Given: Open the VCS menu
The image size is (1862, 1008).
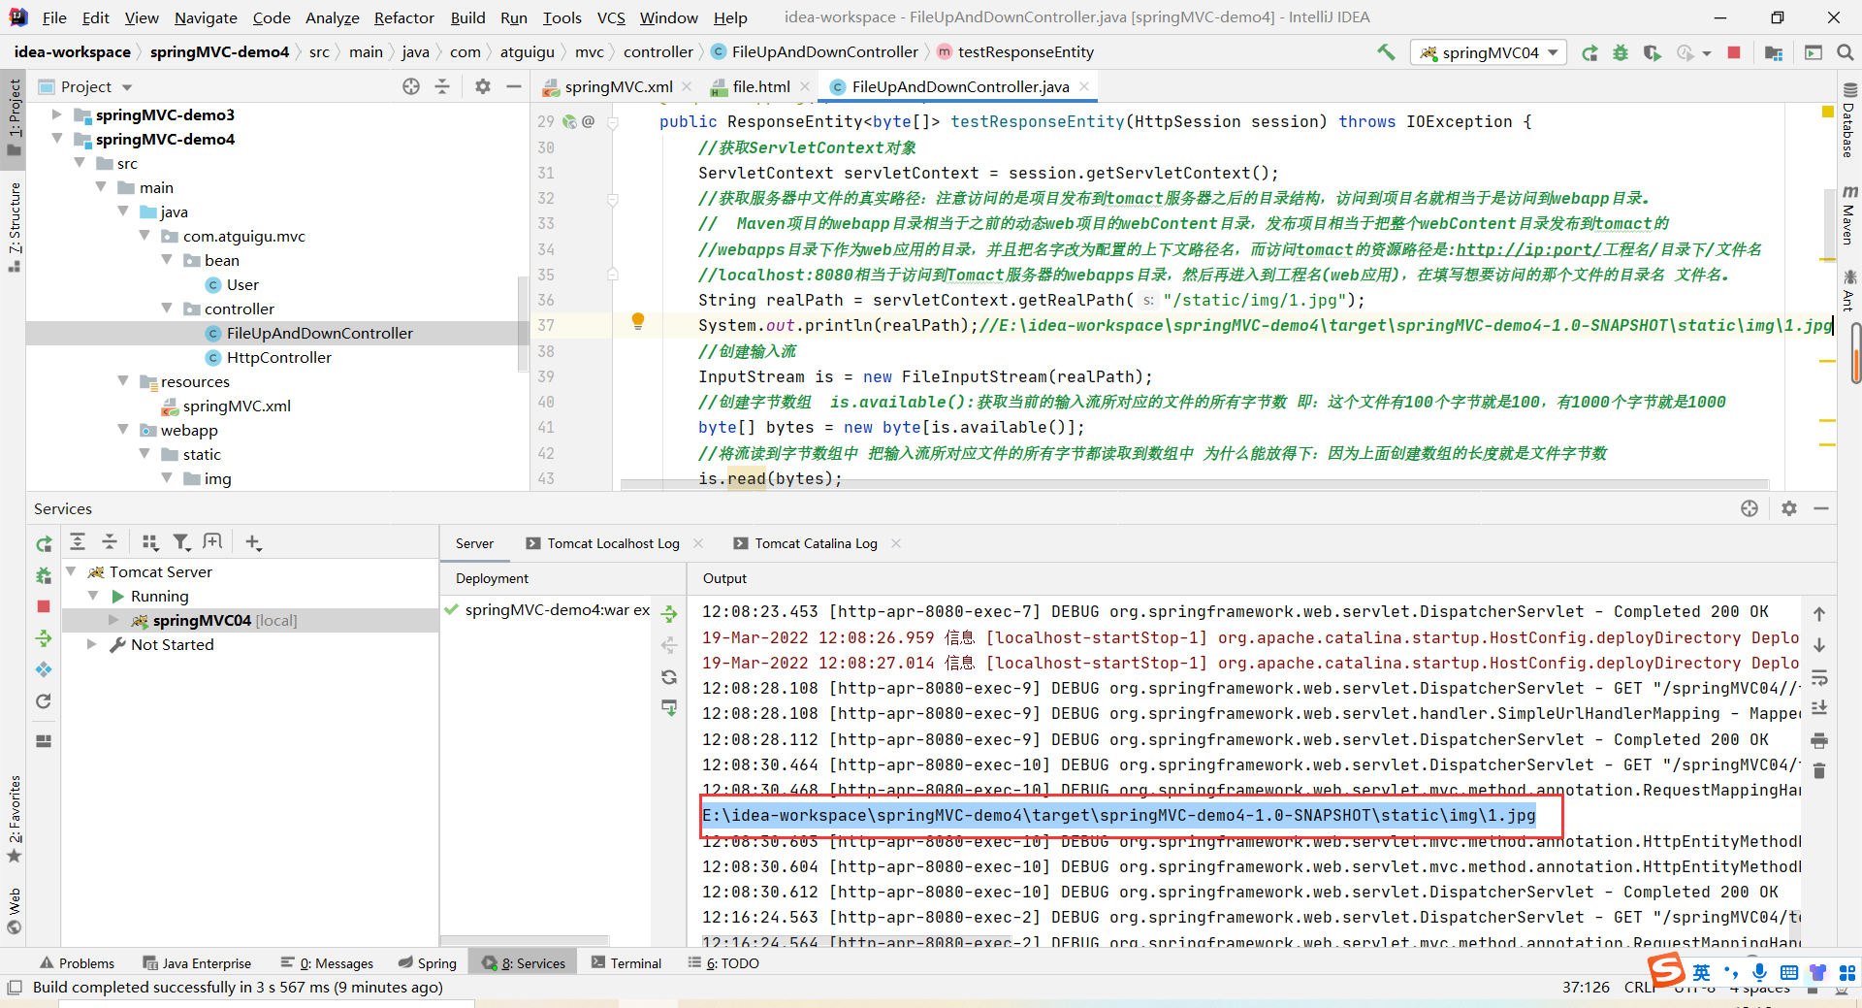Looking at the screenshot, I should pos(611,17).
